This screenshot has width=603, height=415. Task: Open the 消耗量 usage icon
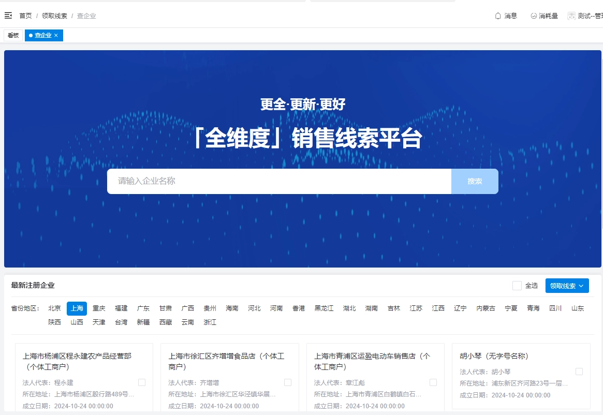pos(534,16)
